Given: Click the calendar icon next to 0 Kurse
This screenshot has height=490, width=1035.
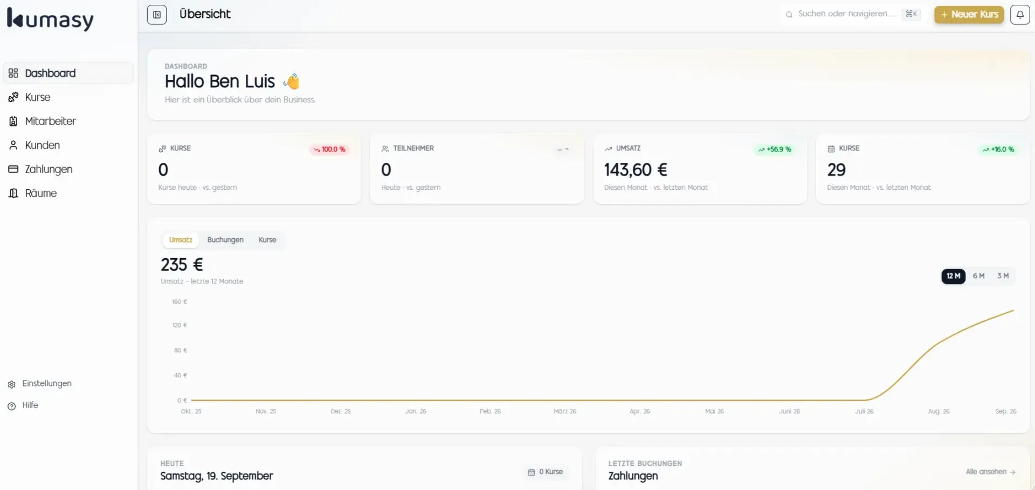Looking at the screenshot, I should point(532,472).
